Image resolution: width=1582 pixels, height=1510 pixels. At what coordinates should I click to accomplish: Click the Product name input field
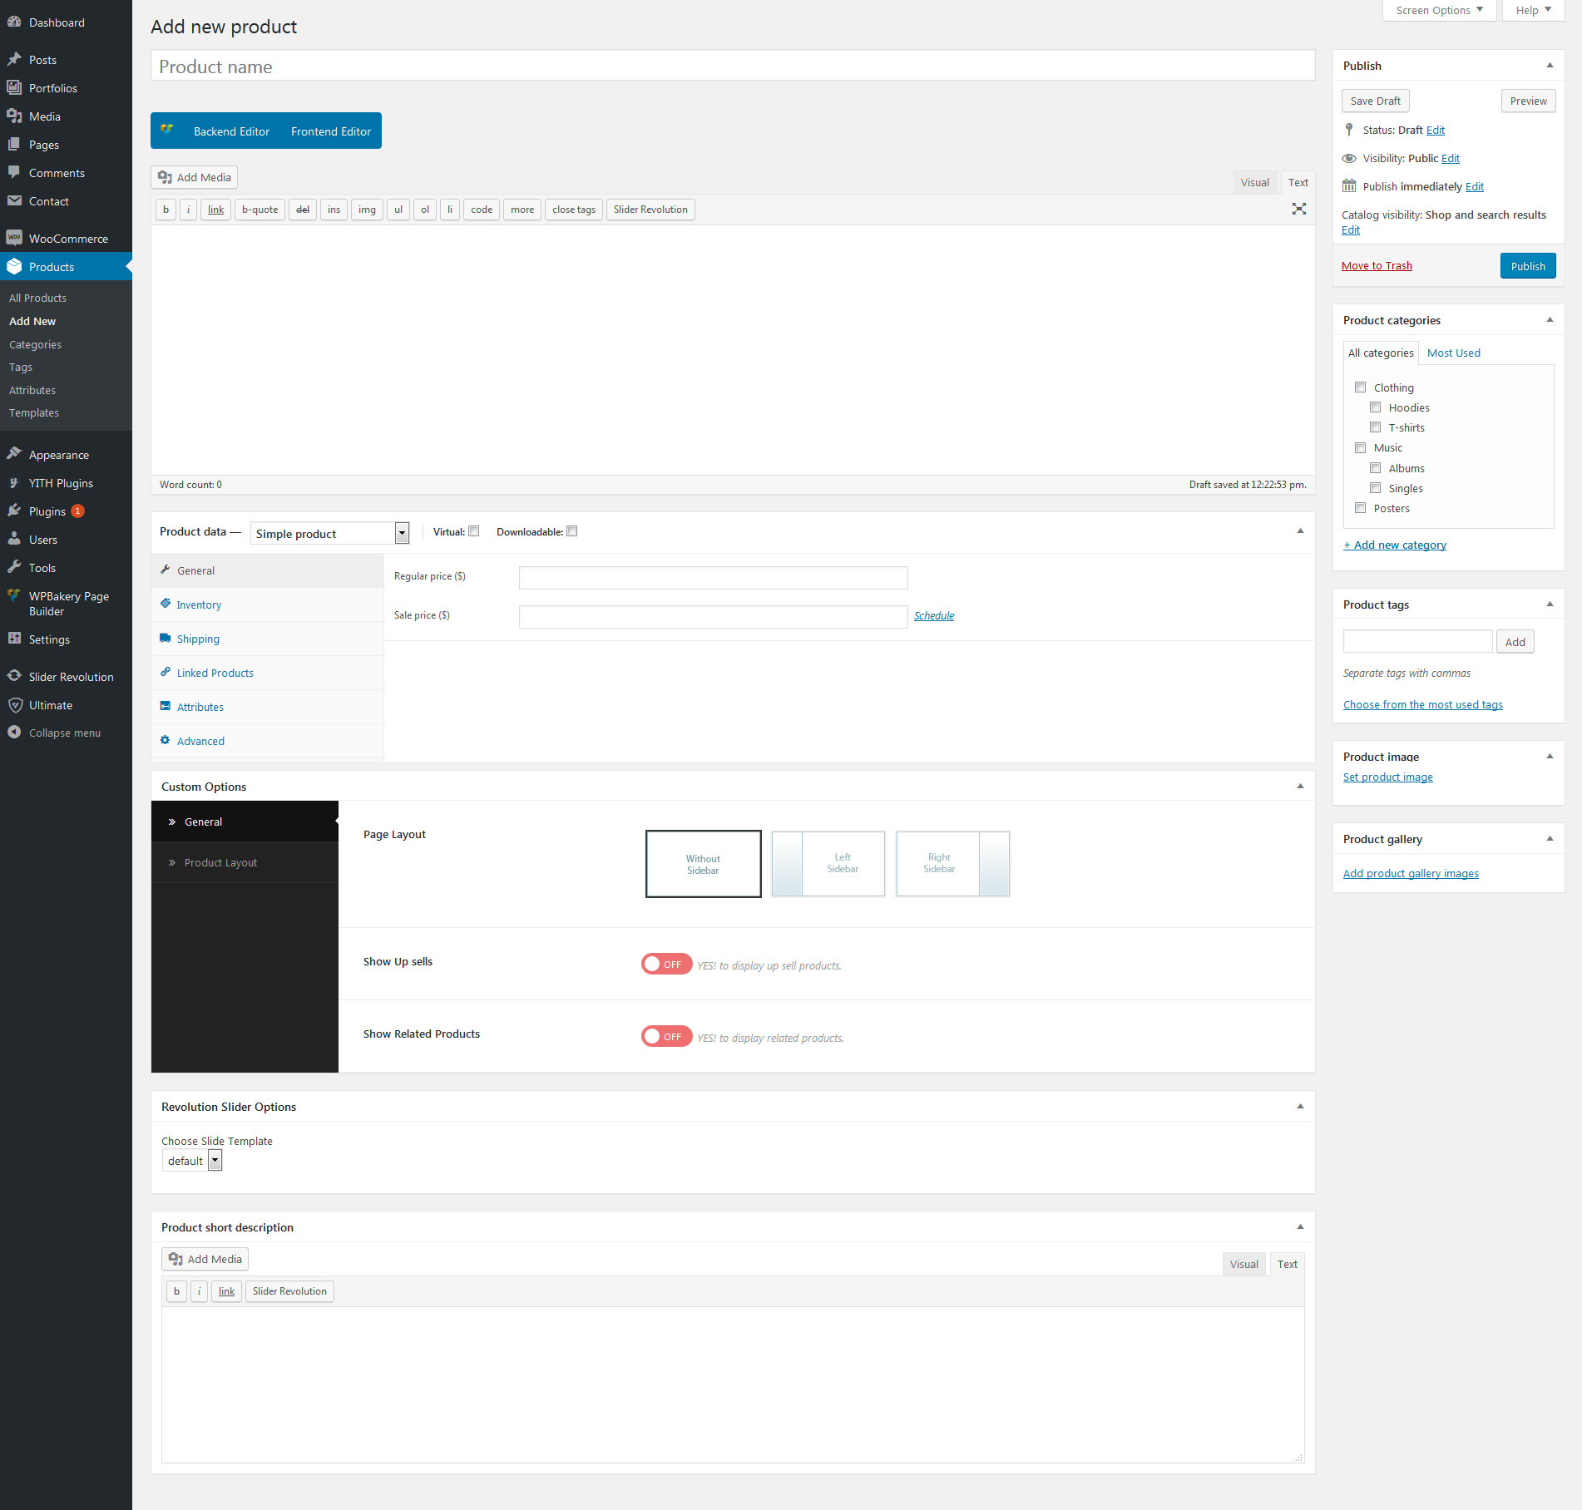click(x=732, y=67)
